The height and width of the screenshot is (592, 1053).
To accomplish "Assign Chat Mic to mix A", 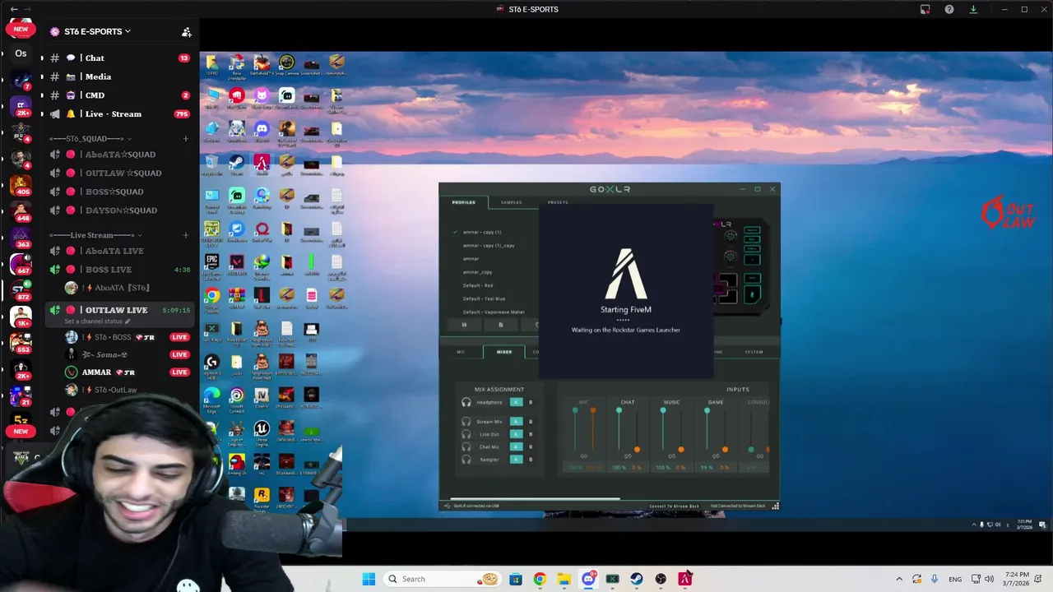I will pyautogui.click(x=516, y=447).
